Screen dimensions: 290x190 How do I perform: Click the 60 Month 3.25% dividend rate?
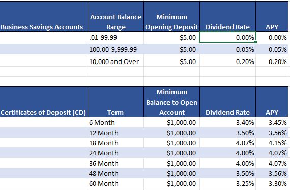[227, 183]
